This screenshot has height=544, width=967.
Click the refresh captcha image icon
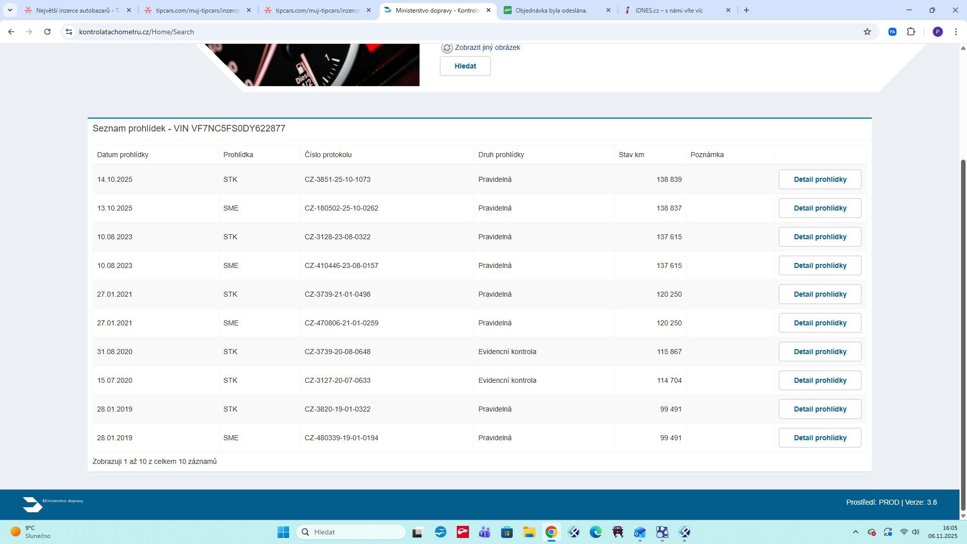(447, 48)
